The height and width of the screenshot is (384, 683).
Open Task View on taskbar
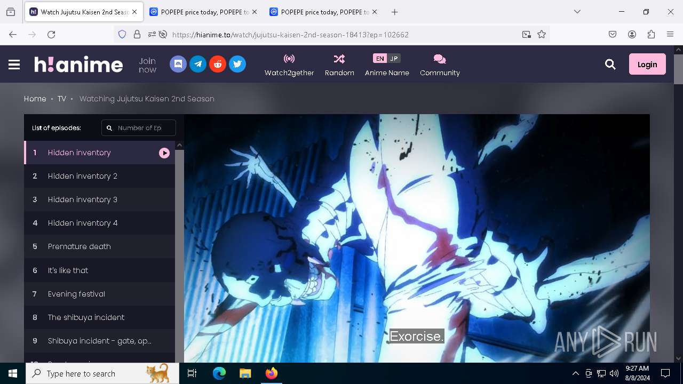[192, 373]
